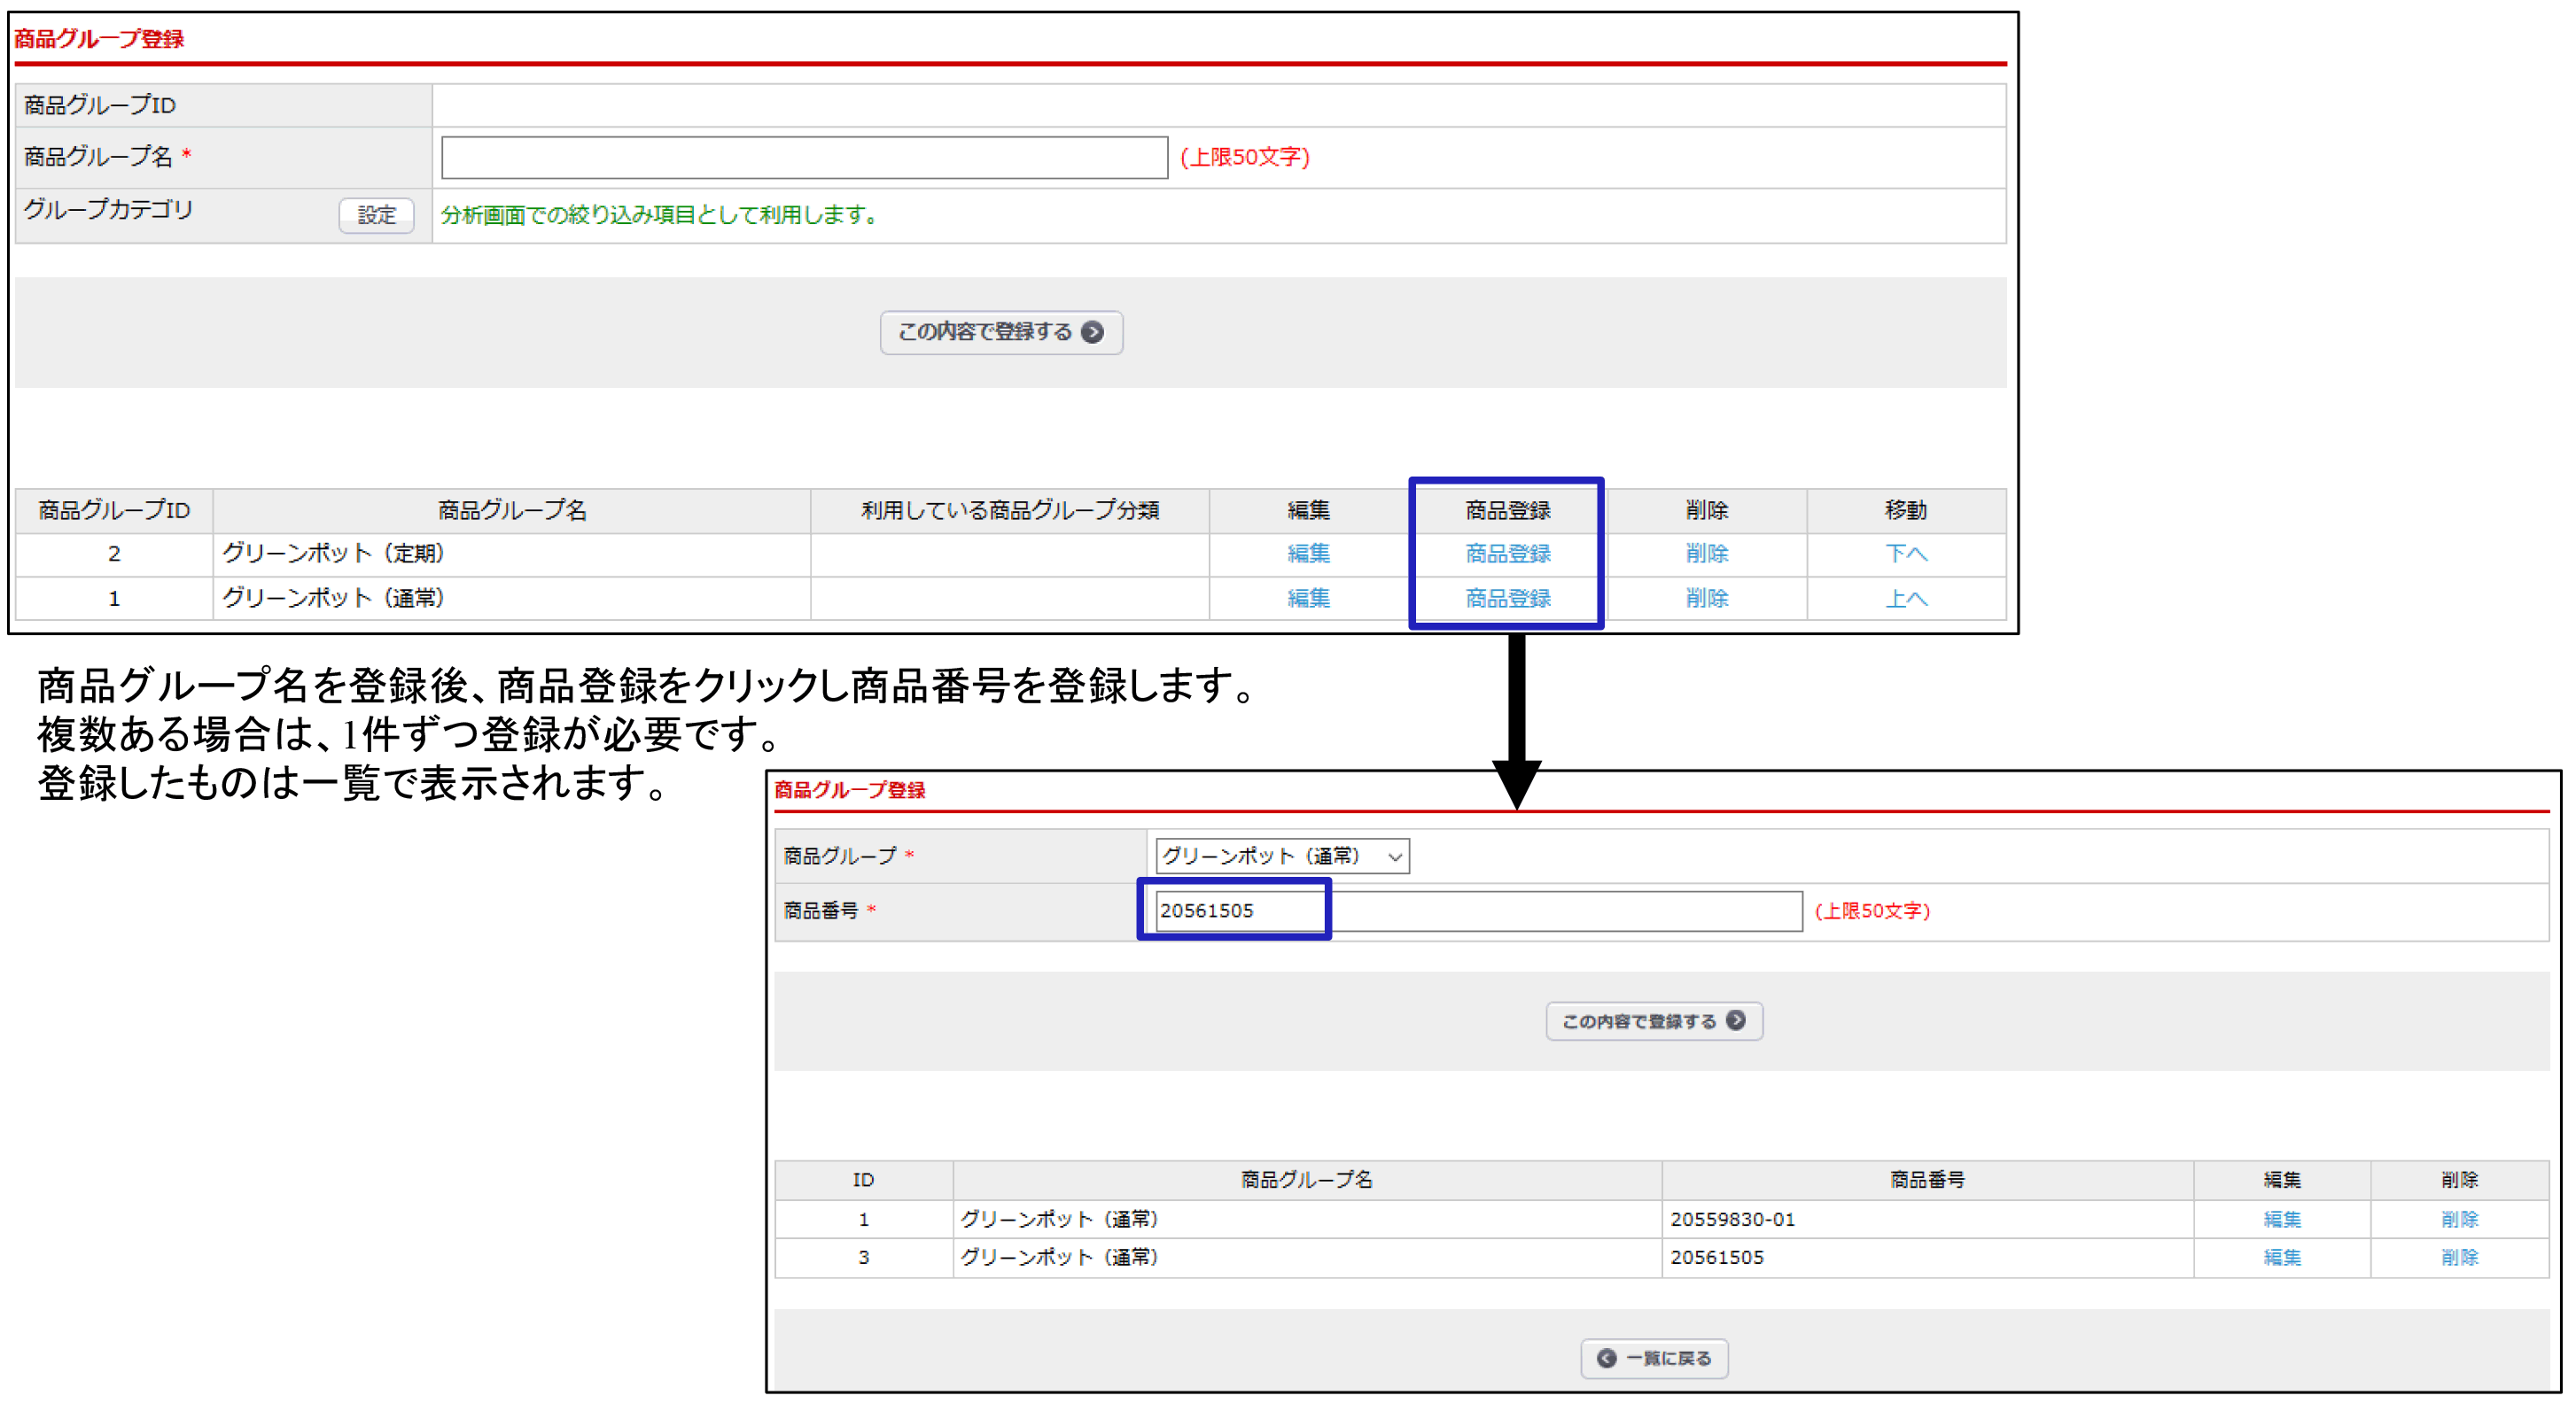2576x1411 pixels.
Task: Click arrow icon on lower register button
Action: point(1736,1020)
